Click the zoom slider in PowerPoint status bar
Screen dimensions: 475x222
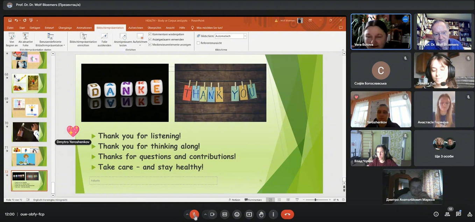point(317,200)
